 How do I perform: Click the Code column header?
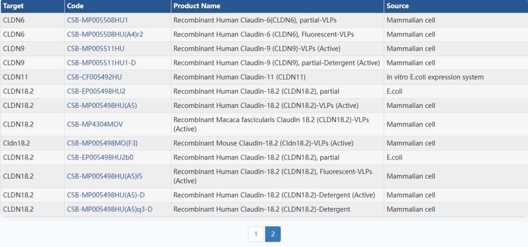(x=75, y=6)
